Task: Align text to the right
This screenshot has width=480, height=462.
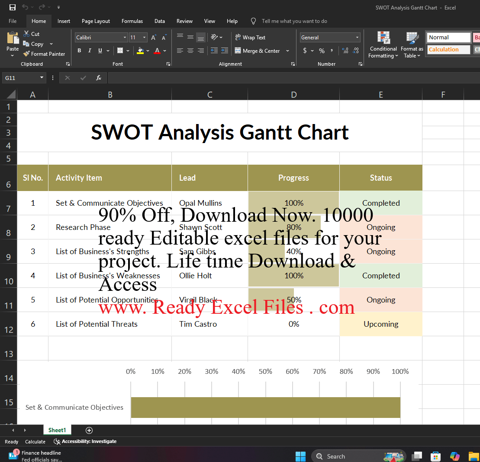Action: coord(201,51)
